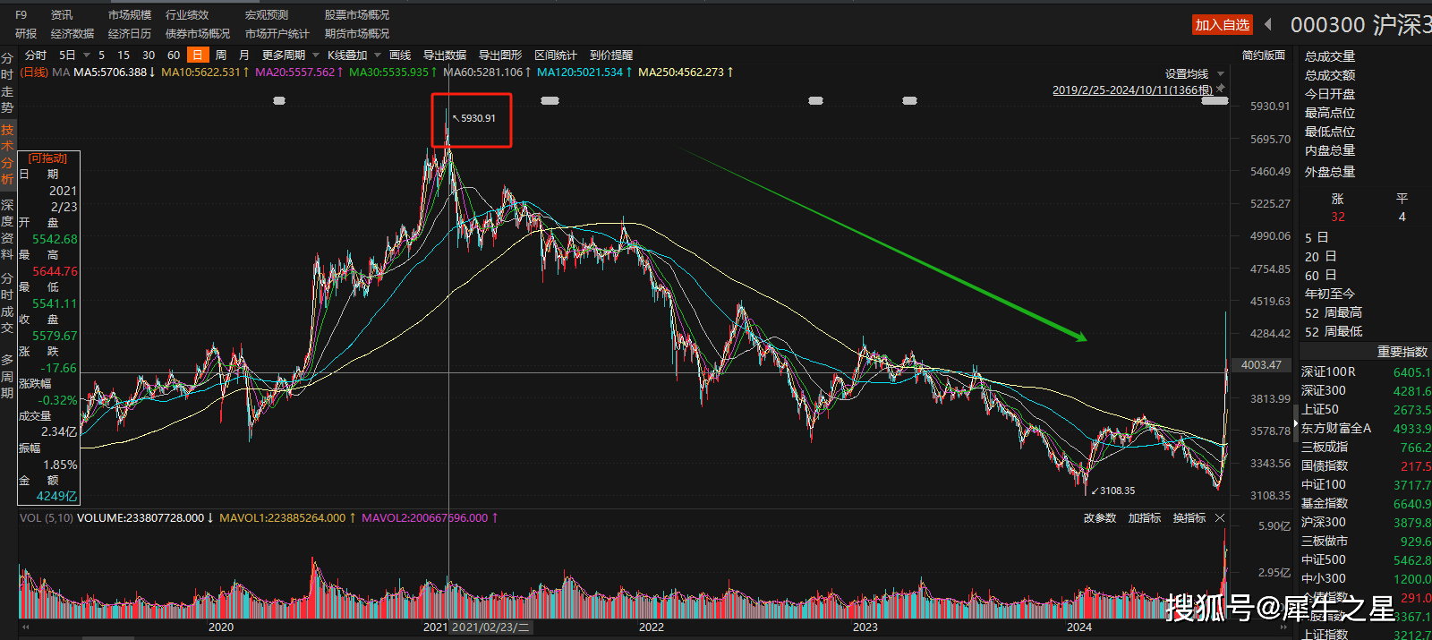Open the 设置均线 dropdown
1432x640 pixels.
1221,74
